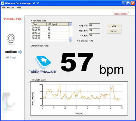Click the heart rate list scroll up arrow
This screenshot has width=136, height=121.
[70, 24]
